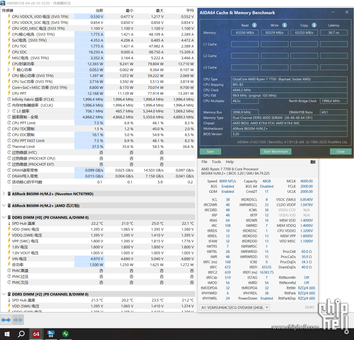
Task: Select the CPU封装功率 row
Action: coord(98,64)
